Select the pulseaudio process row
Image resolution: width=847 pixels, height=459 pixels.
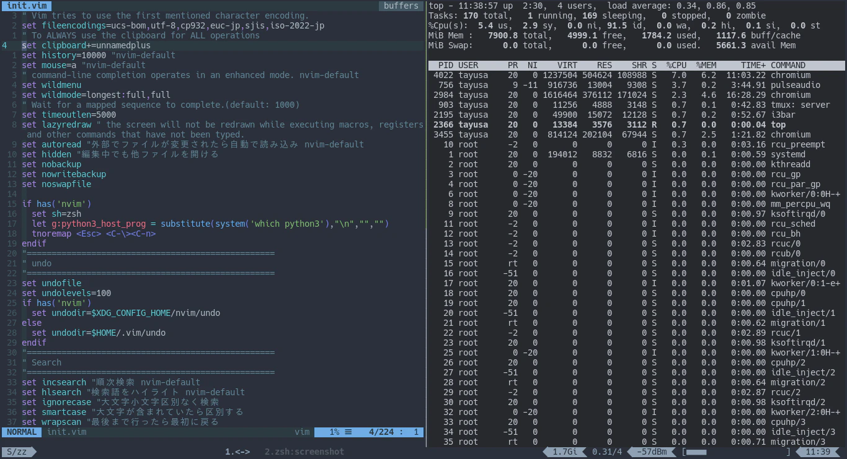tap(636, 85)
